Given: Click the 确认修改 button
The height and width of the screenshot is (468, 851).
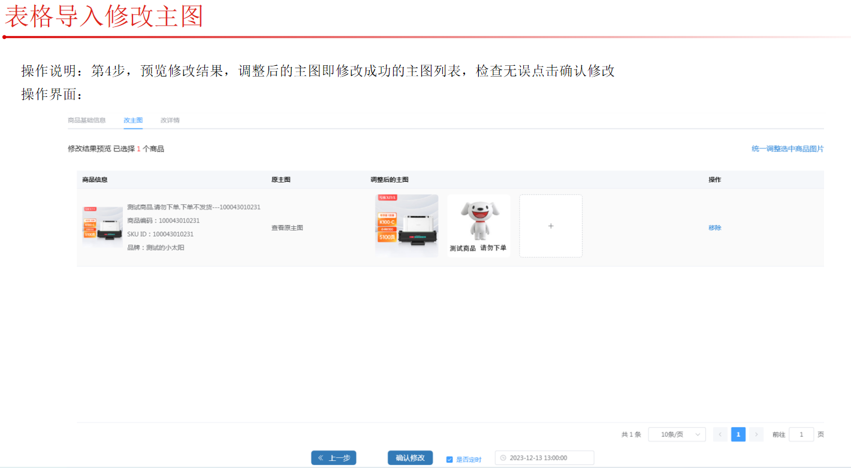Looking at the screenshot, I should 410,458.
